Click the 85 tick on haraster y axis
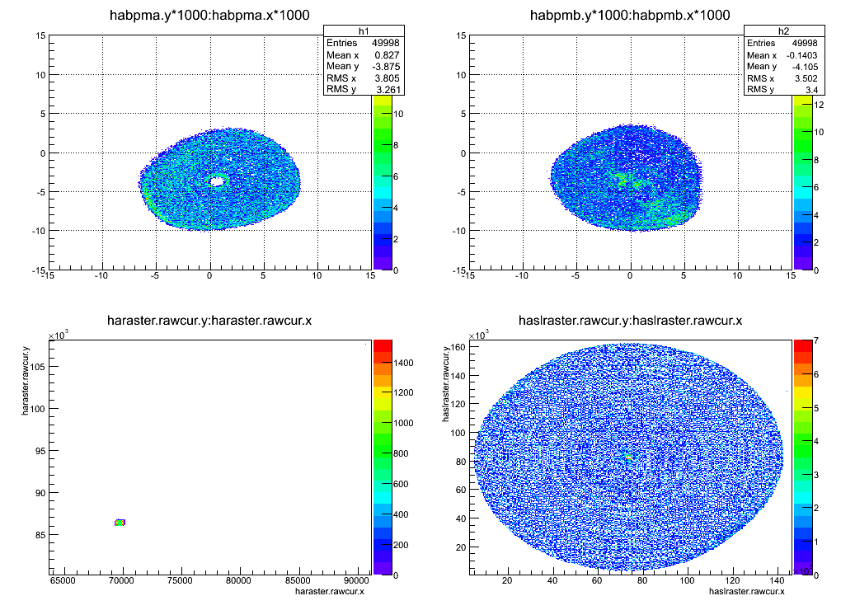This screenshot has height=610, width=841. point(42,535)
